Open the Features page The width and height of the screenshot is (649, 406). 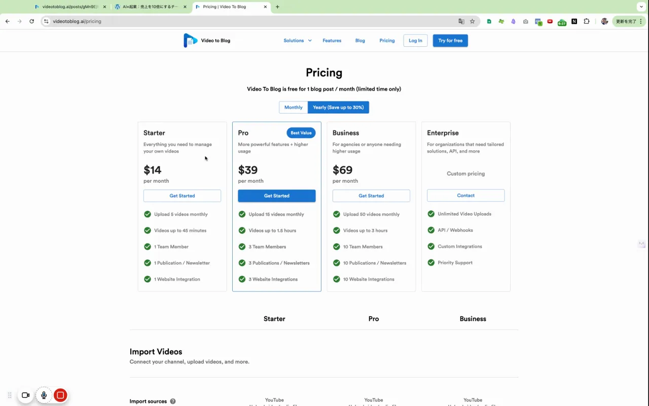(x=332, y=41)
